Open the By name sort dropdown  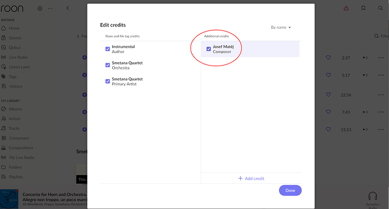281,27
